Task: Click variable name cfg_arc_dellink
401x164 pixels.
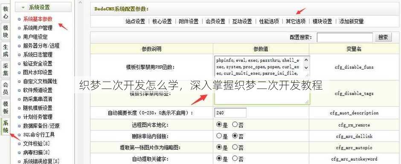Action: 354,136
